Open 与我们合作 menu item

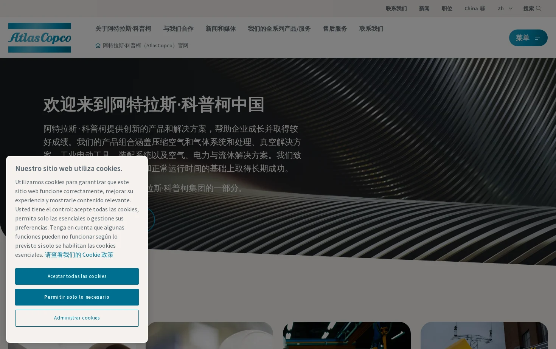click(178, 29)
